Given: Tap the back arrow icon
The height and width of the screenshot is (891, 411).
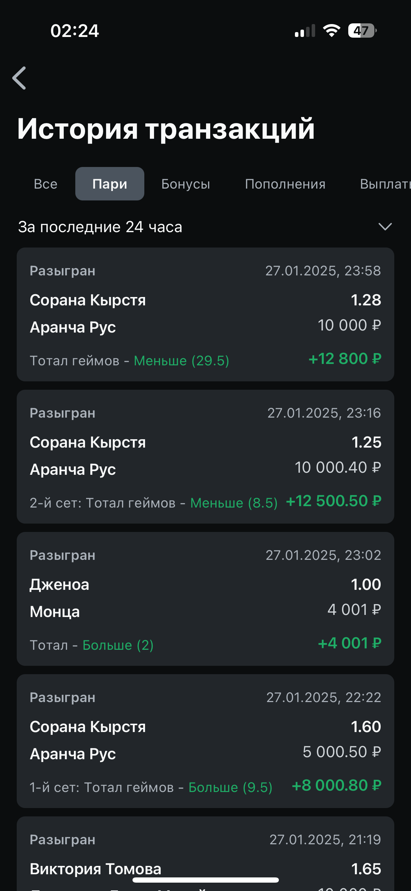Looking at the screenshot, I should pos(20,78).
